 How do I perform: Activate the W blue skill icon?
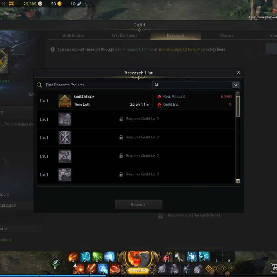click(x=85, y=257)
